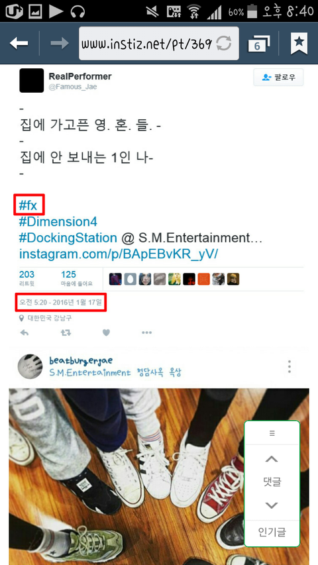Tap the tweet reply arrow icon
Viewport: 318px width, 565px height.
[25, 333]
